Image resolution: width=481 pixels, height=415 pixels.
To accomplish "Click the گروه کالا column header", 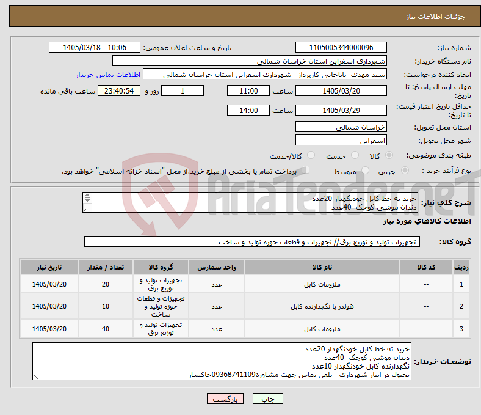I will (x=161, y=267).
